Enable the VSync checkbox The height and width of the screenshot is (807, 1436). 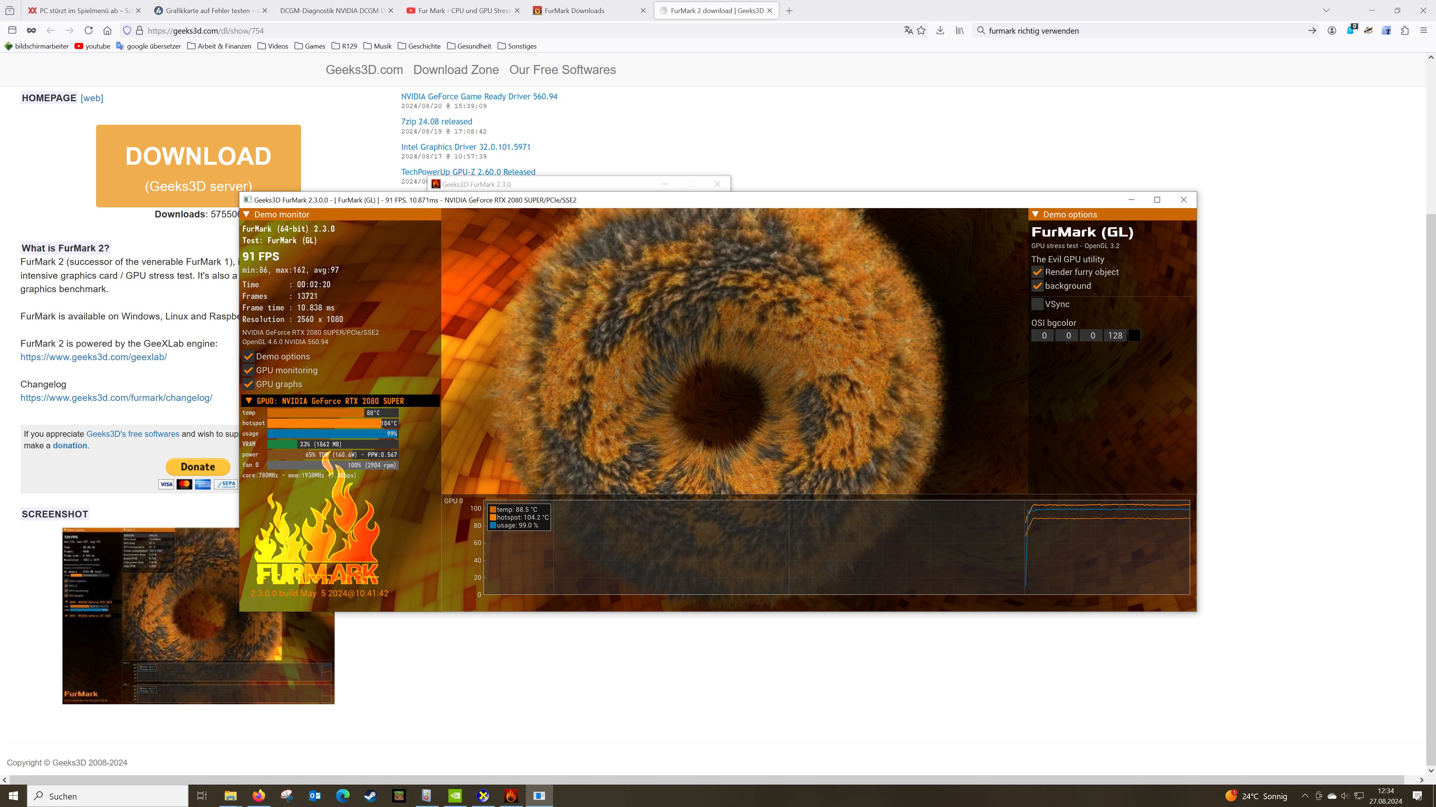[1037, 304]
